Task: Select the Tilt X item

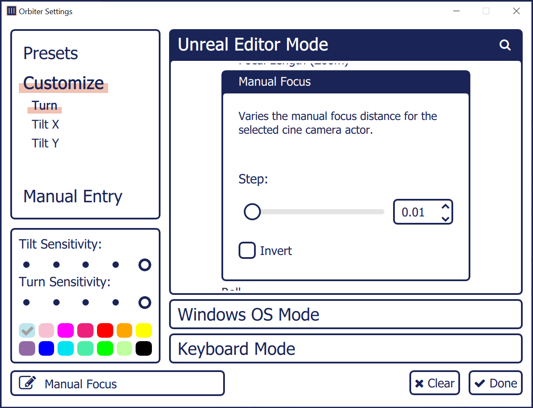Action: [45, 124]
